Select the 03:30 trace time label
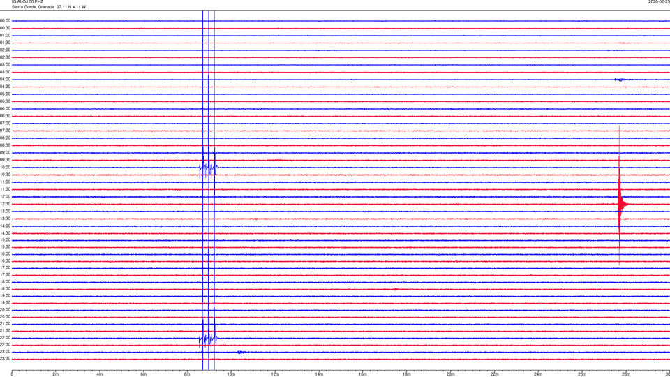Viewport: 670px width, 377px height. point(5,72)
